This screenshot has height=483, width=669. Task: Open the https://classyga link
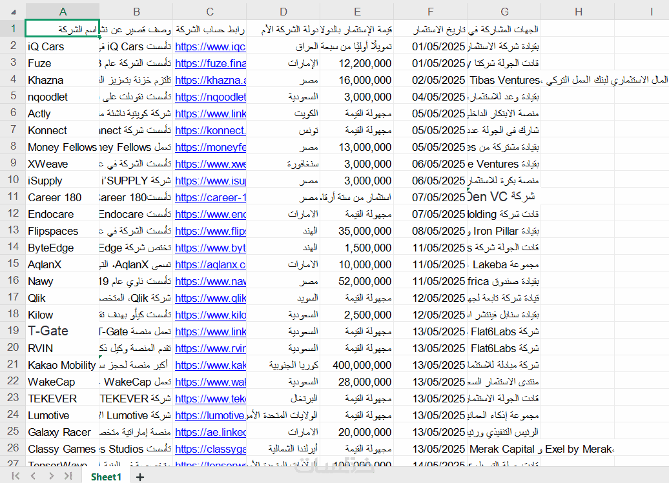pos(211,449)
